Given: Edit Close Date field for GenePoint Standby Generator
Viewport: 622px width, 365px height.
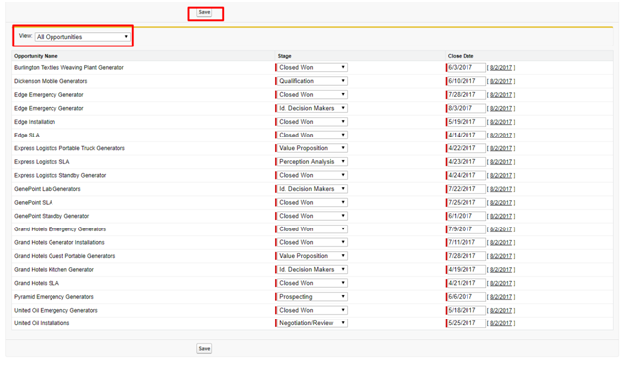Looking at the screenshot, I should tap(466, 216).
